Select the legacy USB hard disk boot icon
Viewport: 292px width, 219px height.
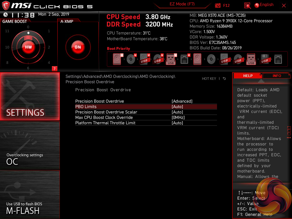tap(224, 59)
